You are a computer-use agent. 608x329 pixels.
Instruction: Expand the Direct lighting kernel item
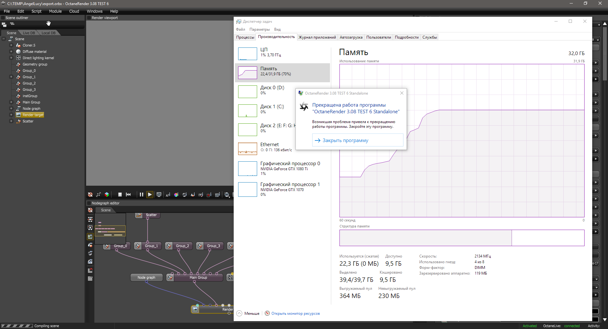(x=11, y=58)
